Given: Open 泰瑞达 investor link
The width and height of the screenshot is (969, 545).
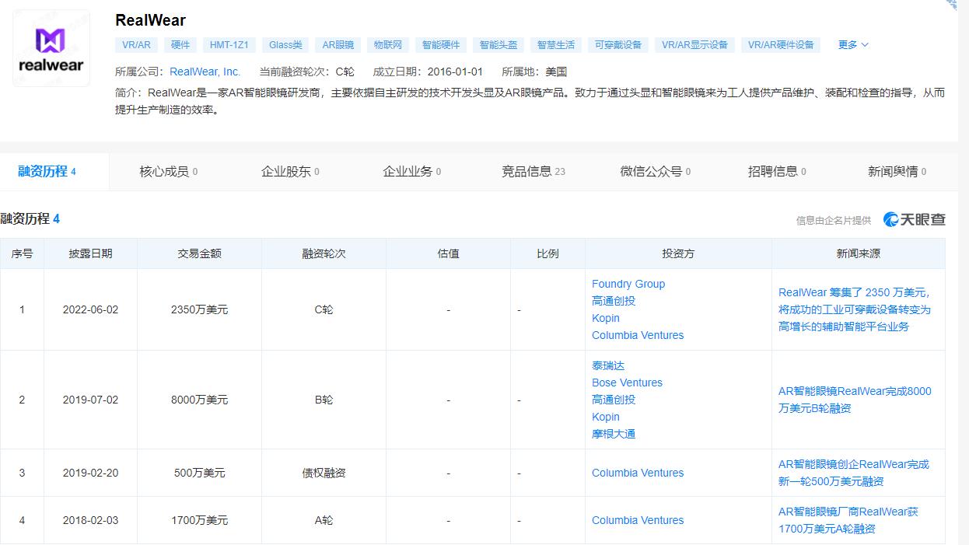Looking at the screenshot, I should (608, 365).
